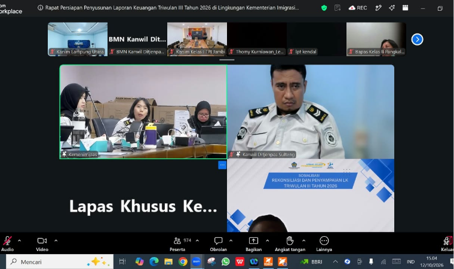Click the Mencari taskbar search box
Viewport: 454px width, 269px height.
(60, 262)
